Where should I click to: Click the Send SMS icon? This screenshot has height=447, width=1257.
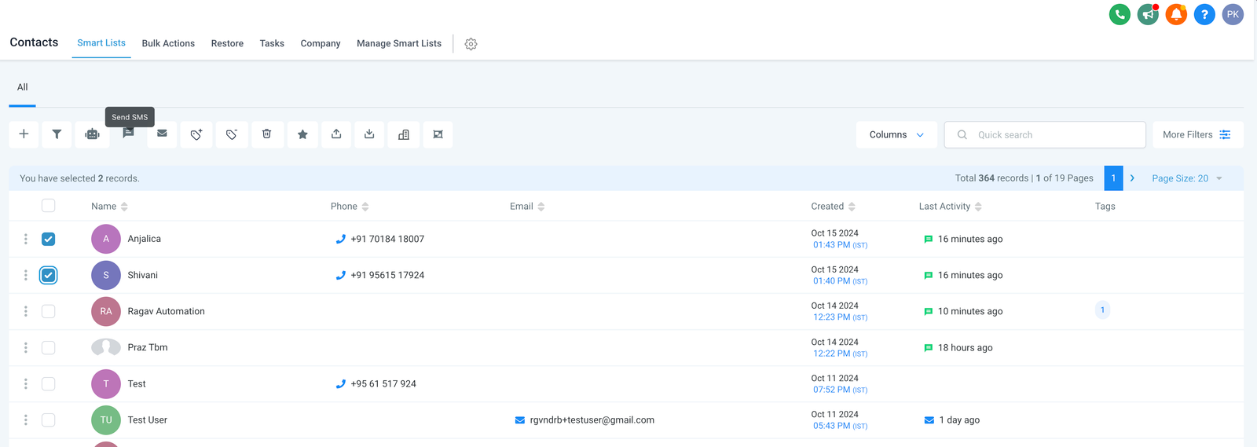(x=128, y=134)
